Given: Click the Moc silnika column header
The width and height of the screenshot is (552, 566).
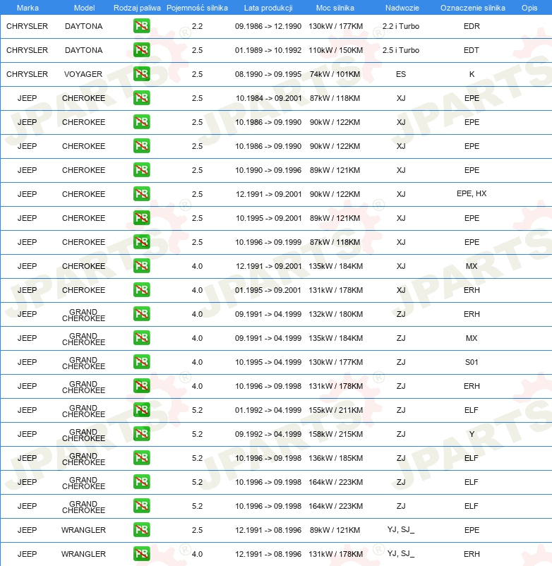Looking at the screenshot, I should coord(335,7).
